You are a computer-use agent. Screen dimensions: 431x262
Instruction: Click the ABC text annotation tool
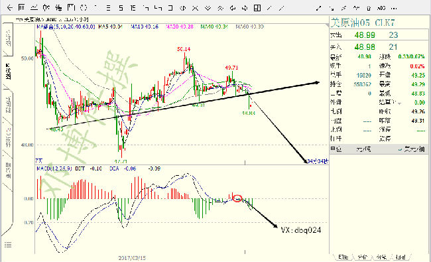[381, 8]
